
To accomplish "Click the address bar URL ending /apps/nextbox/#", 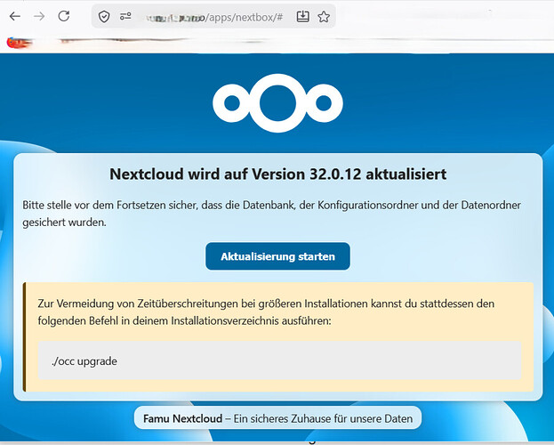I will point(214,17).
